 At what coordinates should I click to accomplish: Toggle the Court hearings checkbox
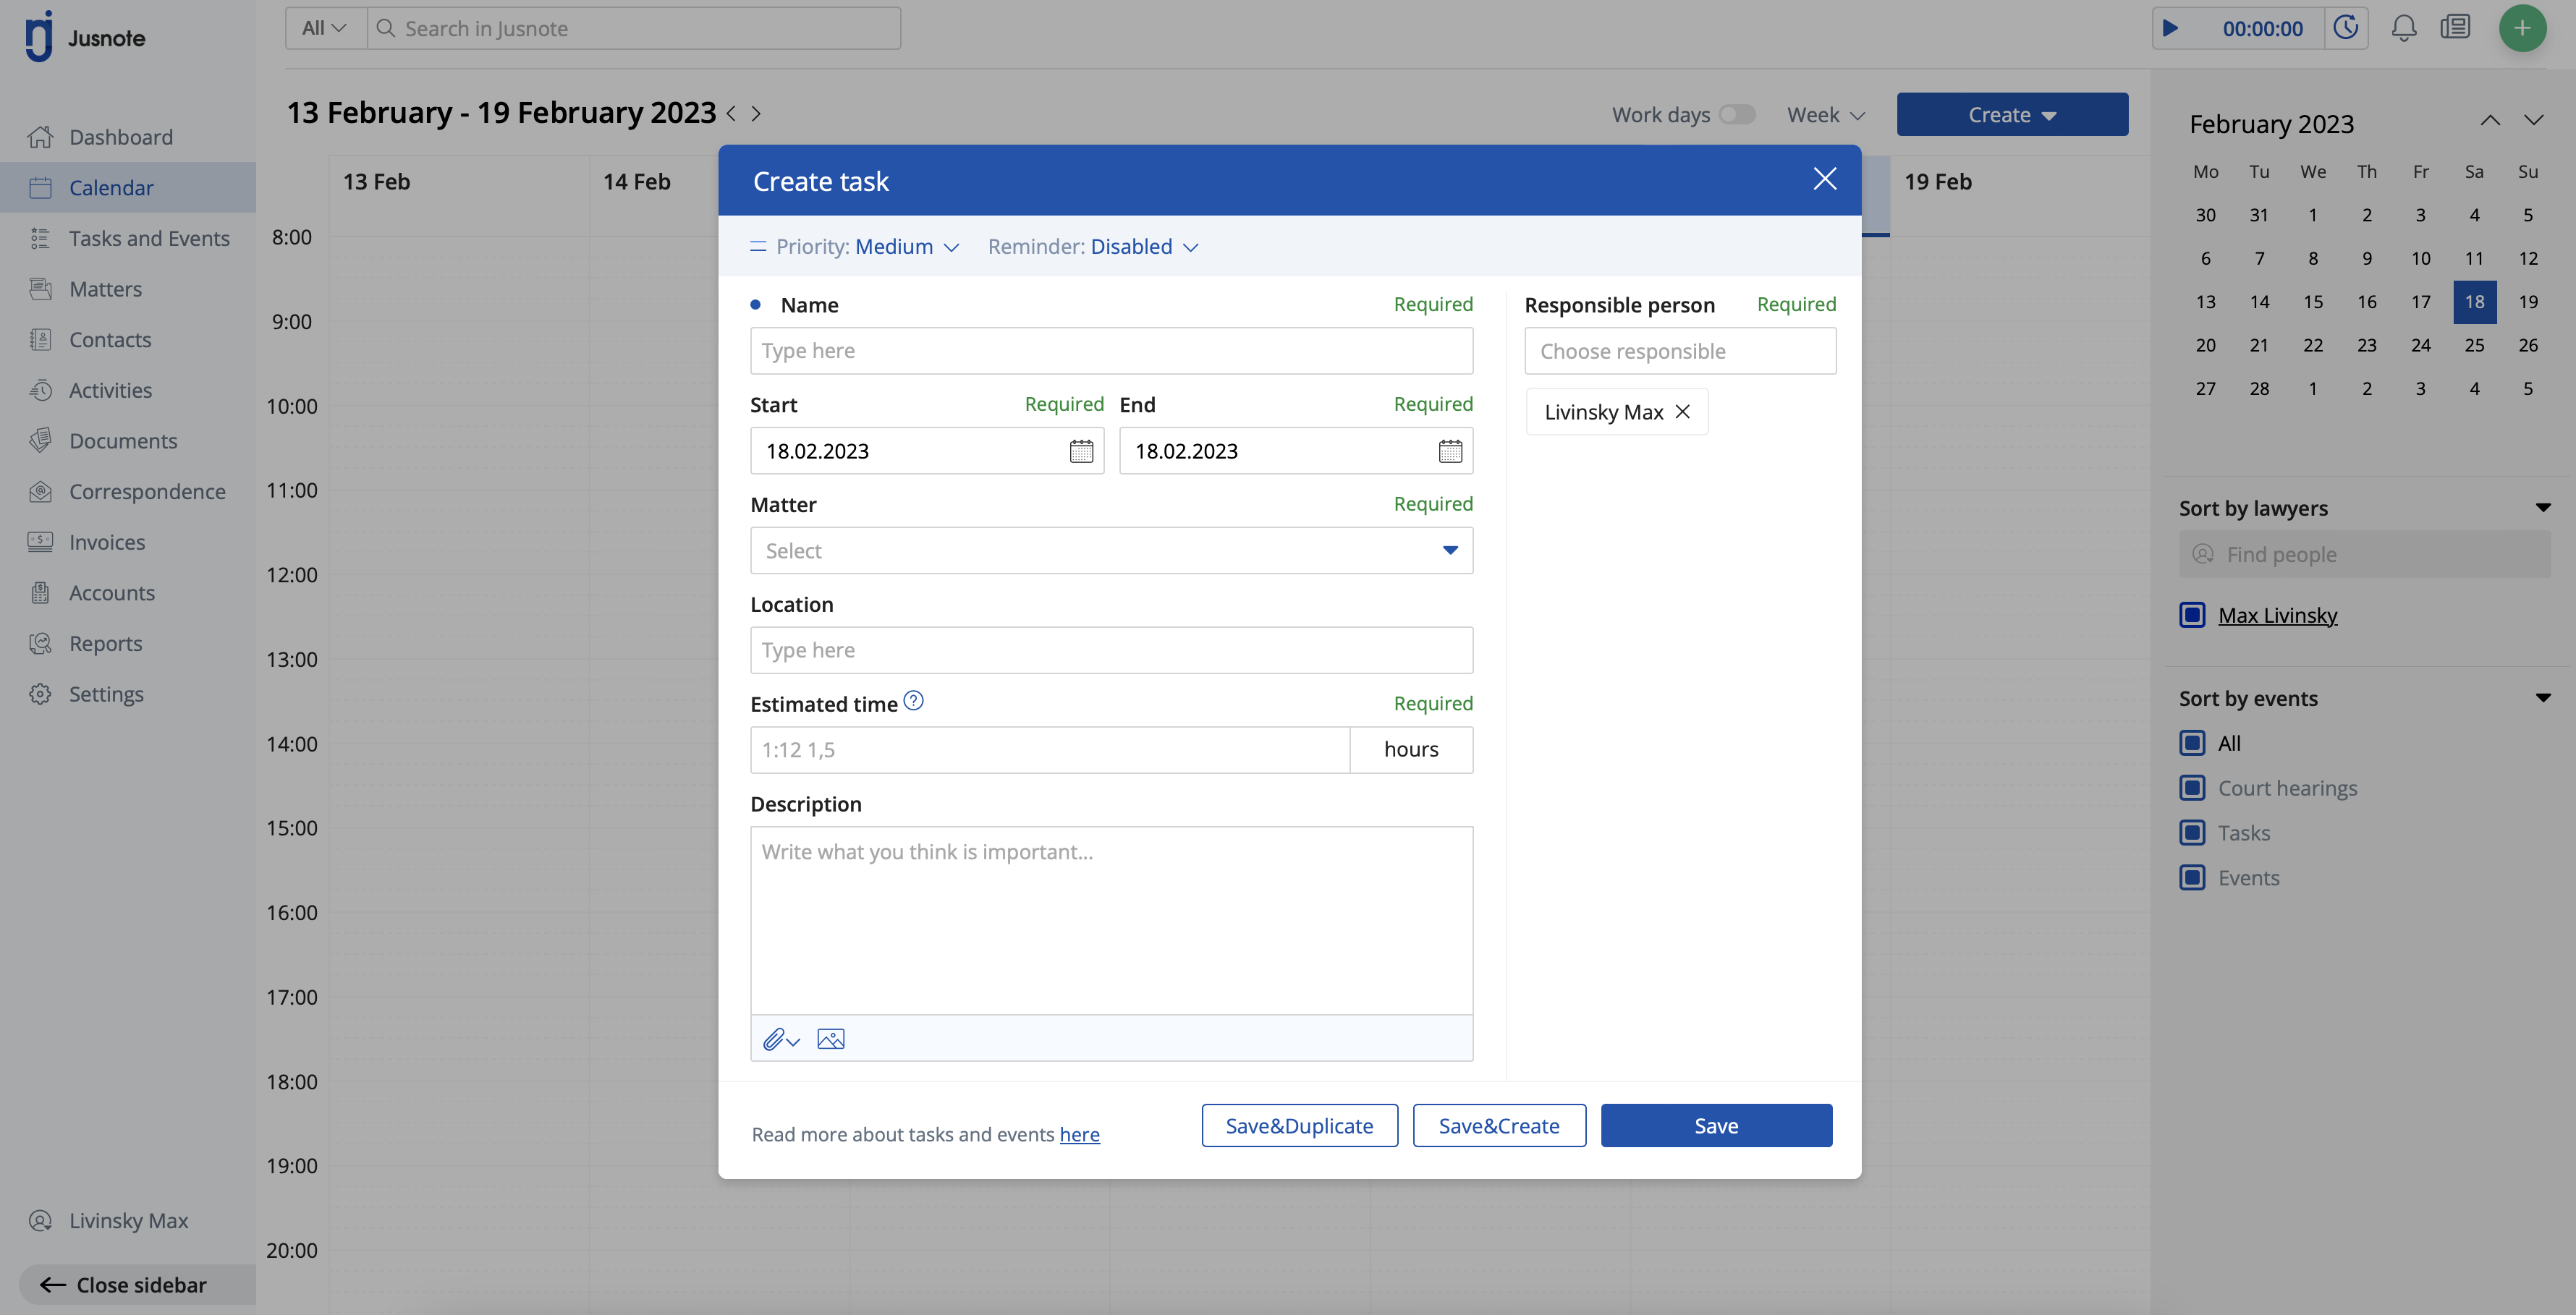[2192, 788]
